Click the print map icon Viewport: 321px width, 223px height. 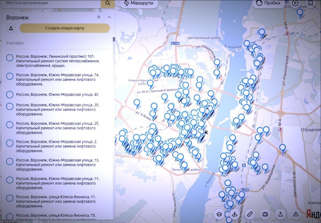(x=265, y=214)
